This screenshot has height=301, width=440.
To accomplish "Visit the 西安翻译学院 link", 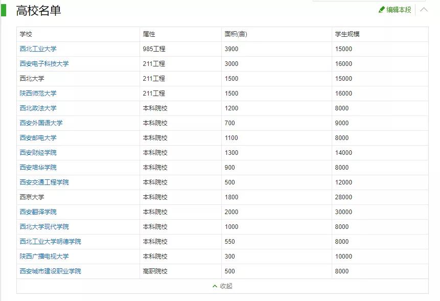I will 38,212.
